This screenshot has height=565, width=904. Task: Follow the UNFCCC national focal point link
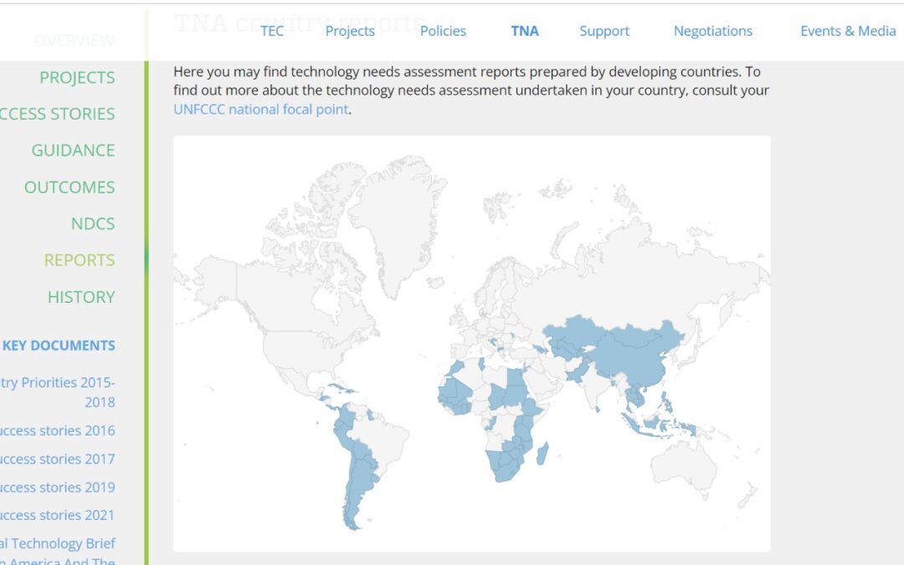click(x=261, y=109)
